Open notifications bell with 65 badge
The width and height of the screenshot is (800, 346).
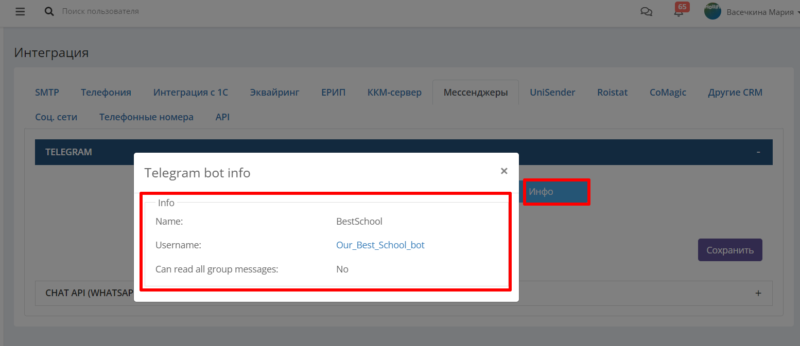(680, 11)
